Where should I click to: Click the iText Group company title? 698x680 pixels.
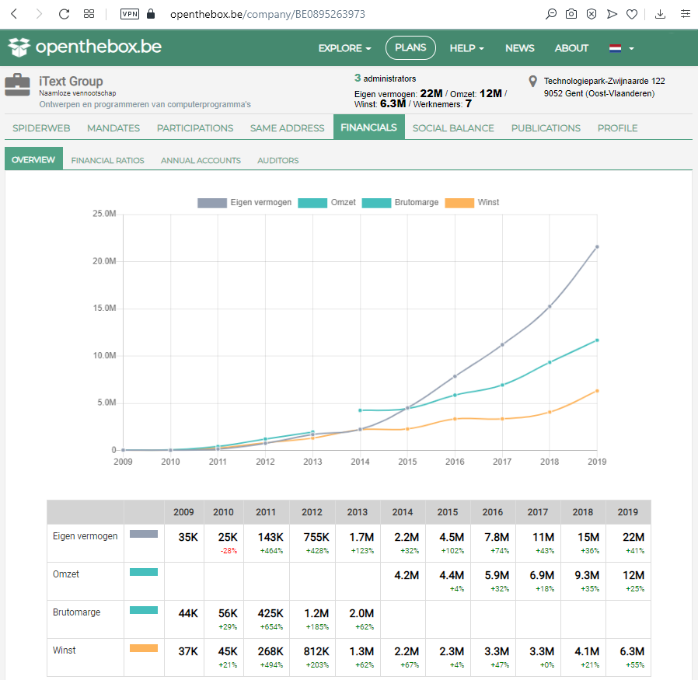click(x=71, y=81)
